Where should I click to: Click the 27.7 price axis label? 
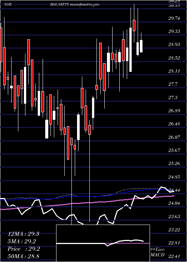click(x=173, y=84)
